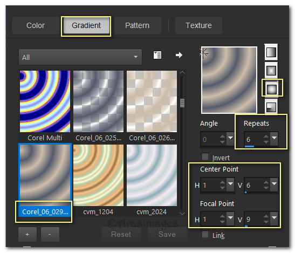Open the Repeats value dropdown arrow
This screenshot has width=295, height=253.
pyautogui.click(x=274, y=139)
